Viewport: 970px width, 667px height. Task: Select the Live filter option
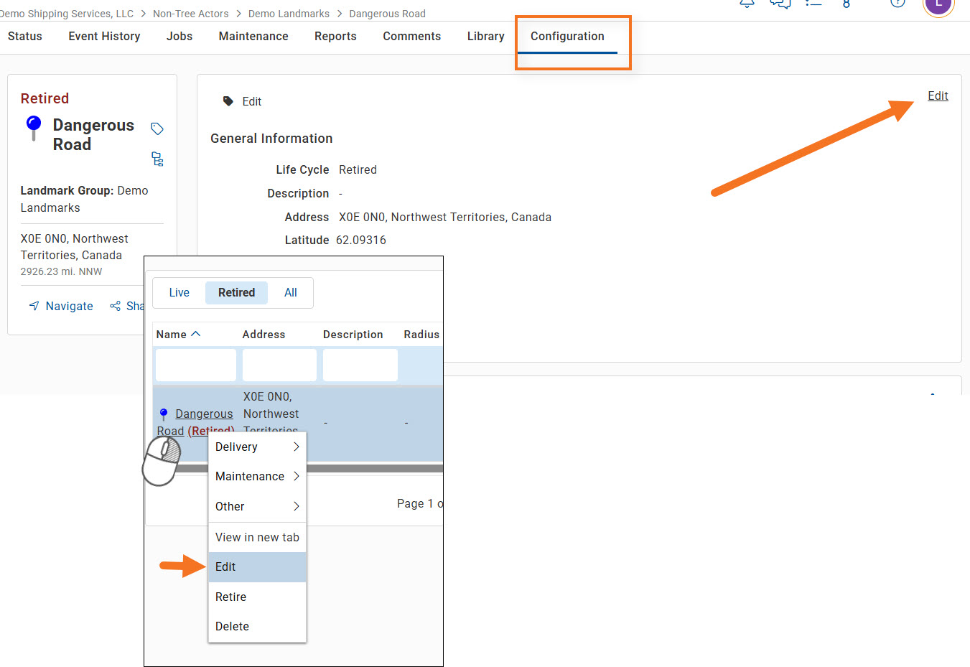tap(179, 292)
